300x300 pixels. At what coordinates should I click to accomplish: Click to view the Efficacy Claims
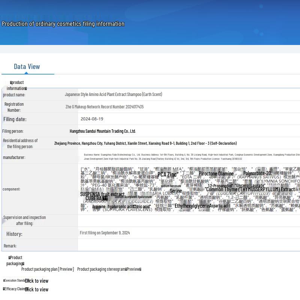tap(36, 289)
